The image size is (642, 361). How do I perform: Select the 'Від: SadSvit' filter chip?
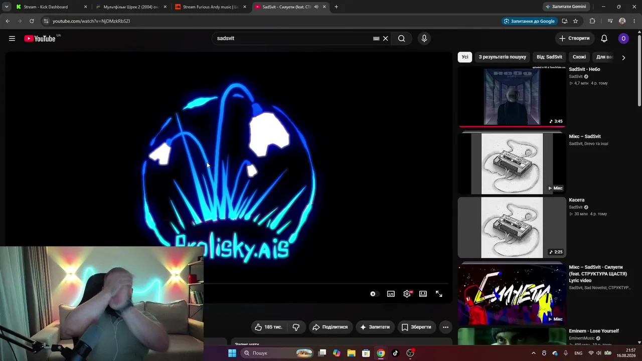pos(549,57)
